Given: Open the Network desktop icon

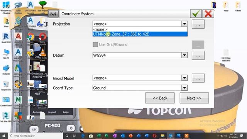Looking at the screenshot, I should pyautogui.click(x=6, y=69).
